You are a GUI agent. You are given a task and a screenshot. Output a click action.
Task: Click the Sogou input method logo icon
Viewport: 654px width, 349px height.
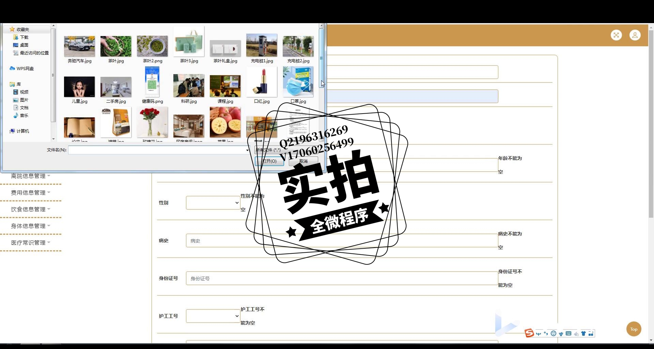[529, 333]
